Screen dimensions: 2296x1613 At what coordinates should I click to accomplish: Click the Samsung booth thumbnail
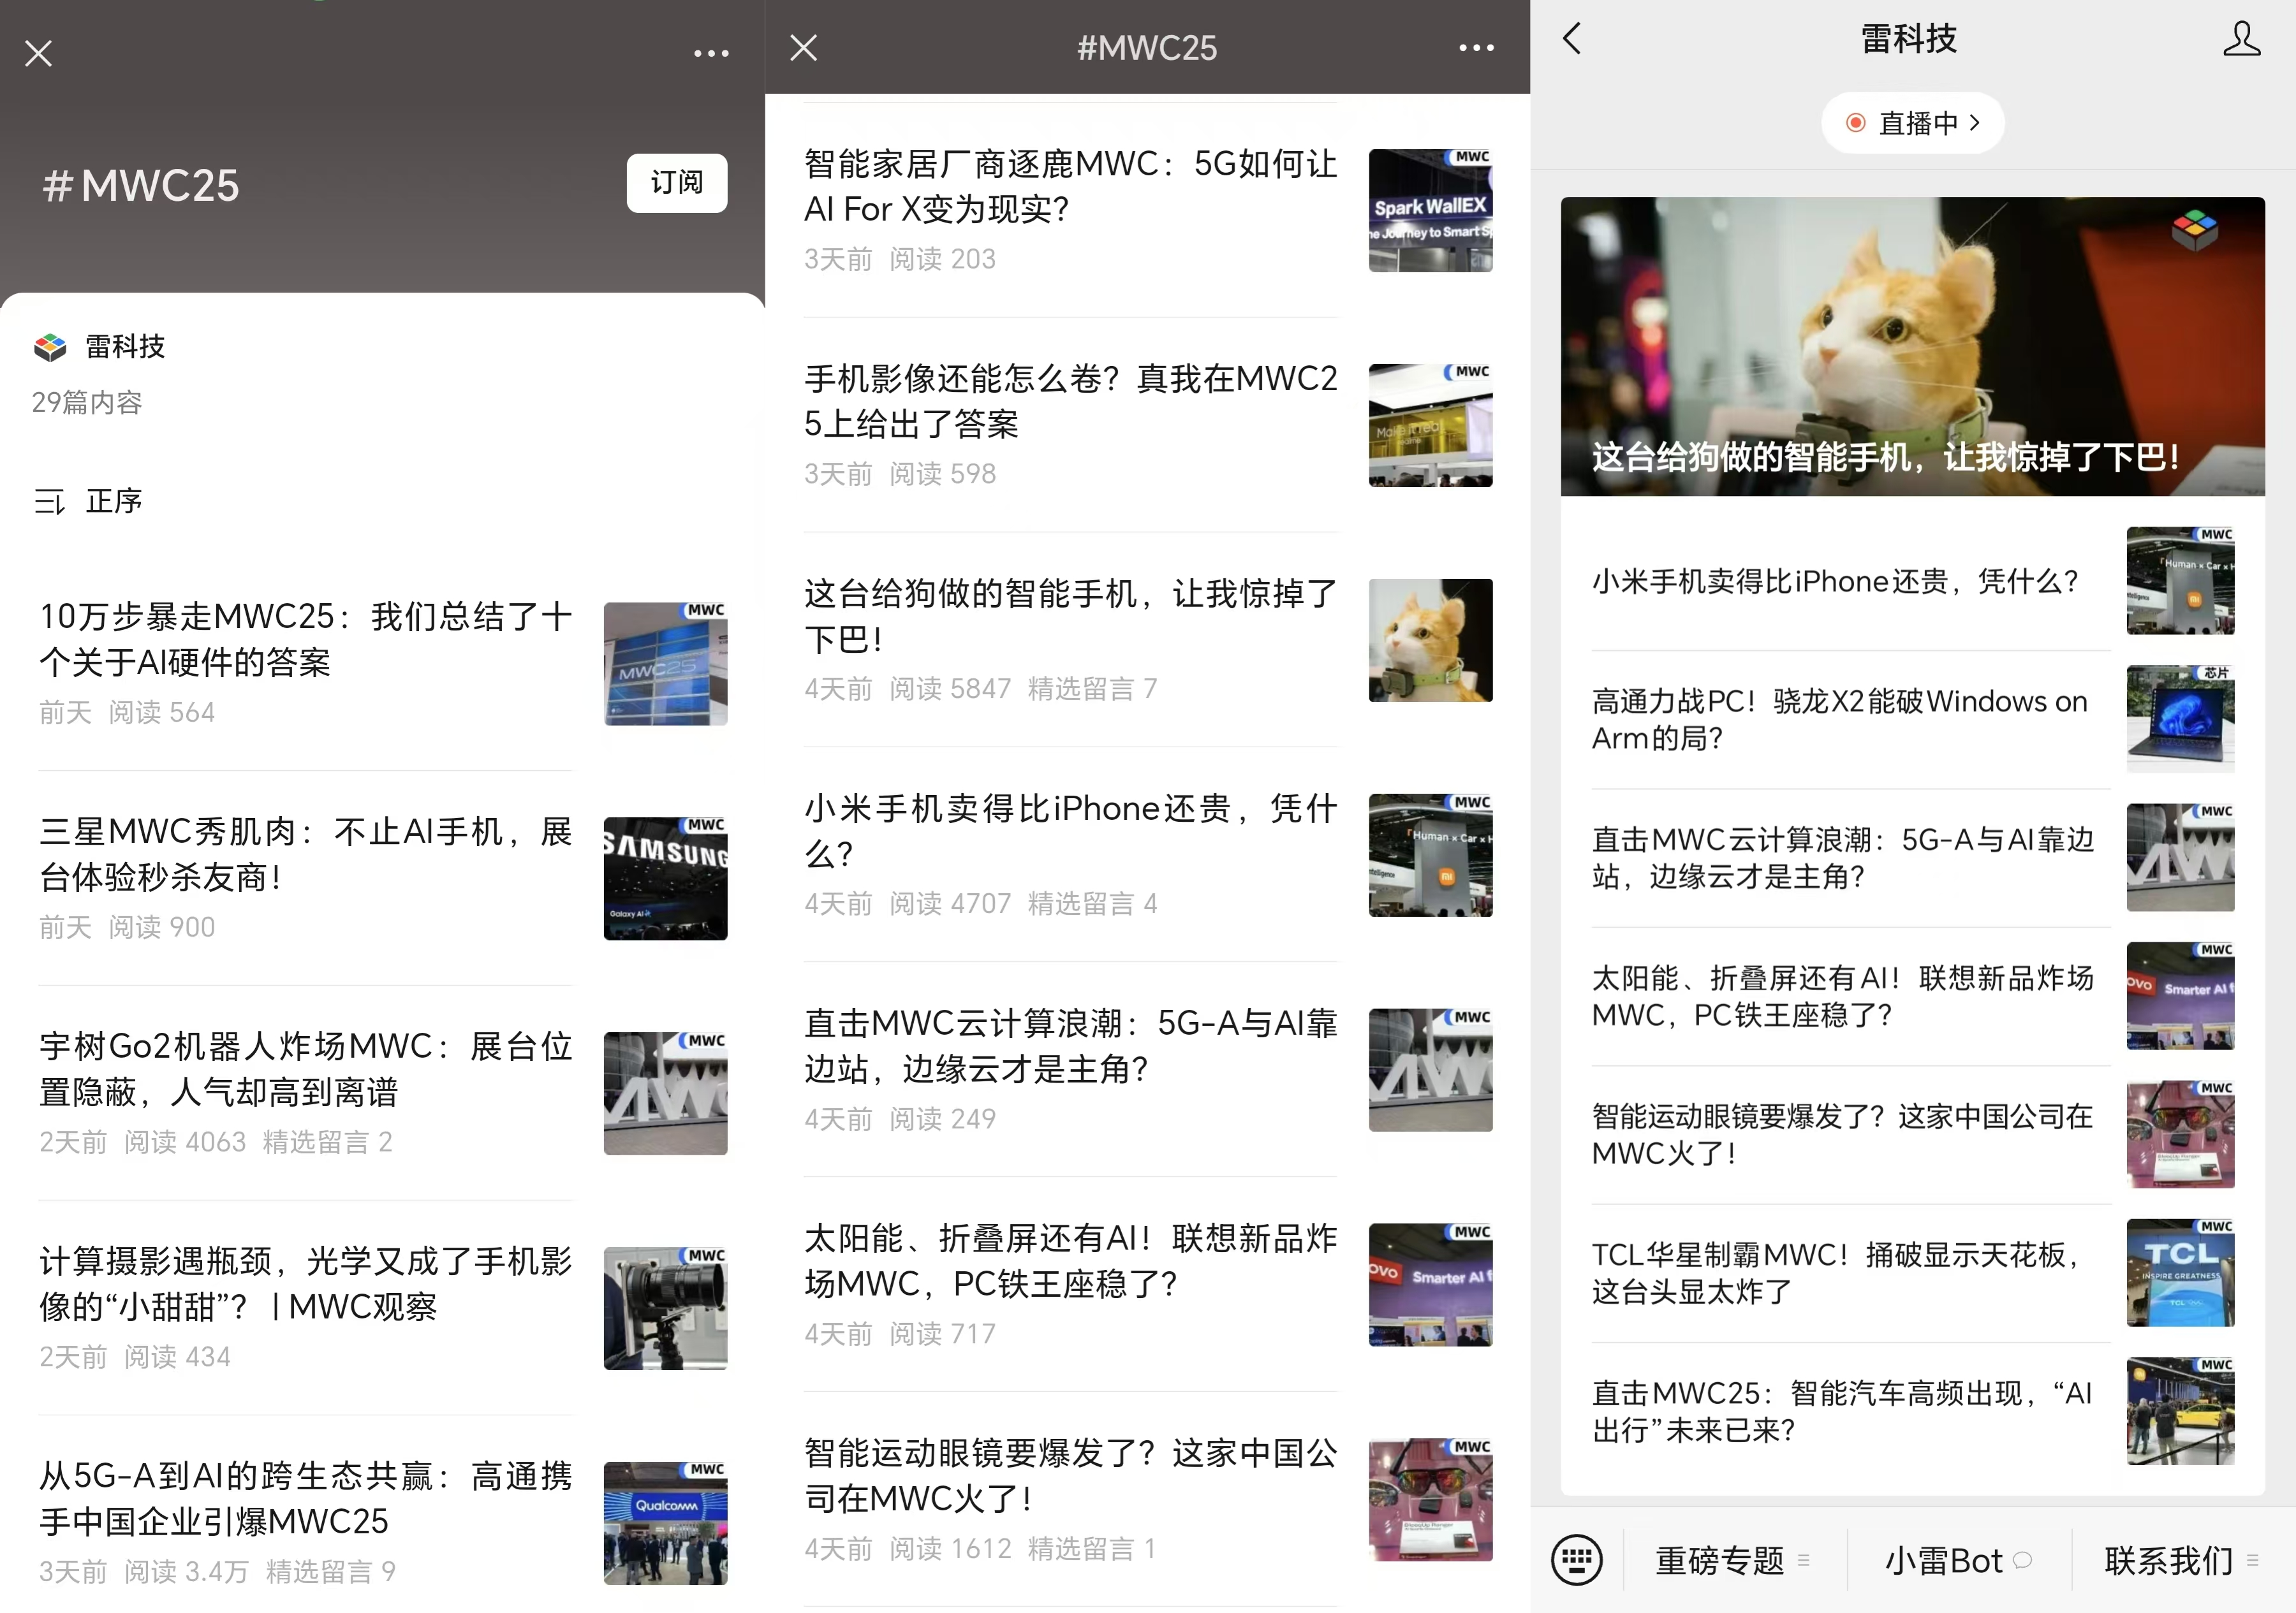665,879
